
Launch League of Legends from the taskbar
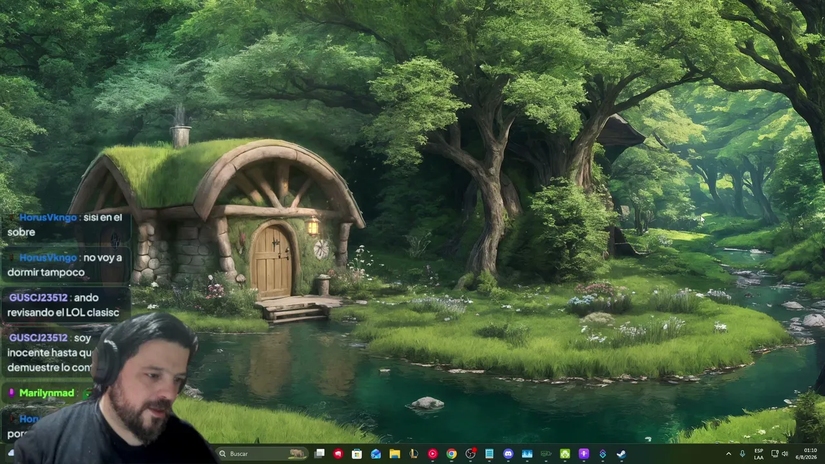[414, 454]
